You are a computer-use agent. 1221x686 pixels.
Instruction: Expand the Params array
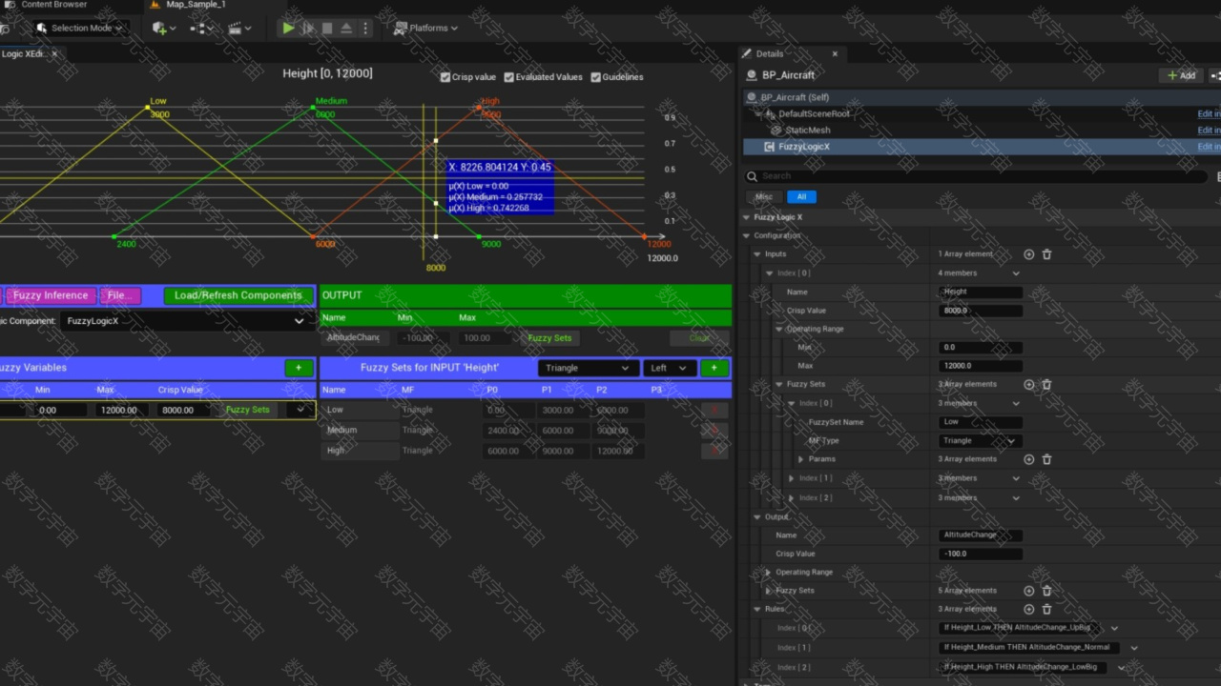click(x=801, y=459)
